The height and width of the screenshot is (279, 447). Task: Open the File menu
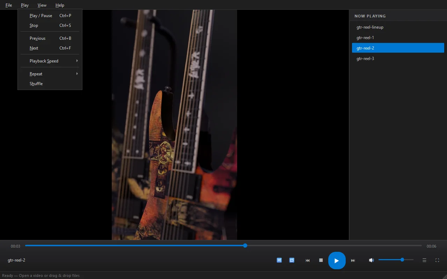[9, 5]
